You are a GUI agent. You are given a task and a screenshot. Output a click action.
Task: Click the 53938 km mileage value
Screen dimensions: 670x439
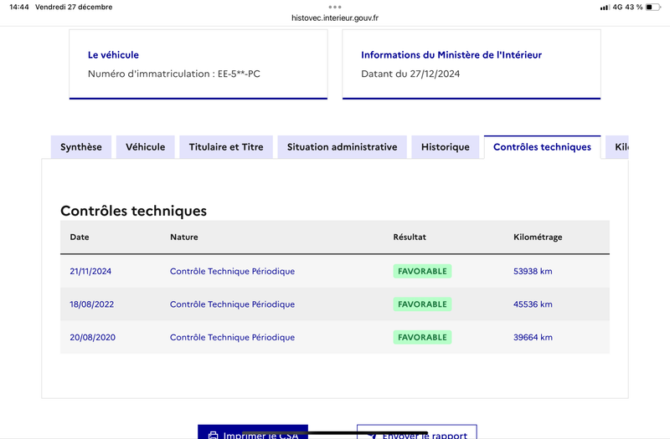533,271
